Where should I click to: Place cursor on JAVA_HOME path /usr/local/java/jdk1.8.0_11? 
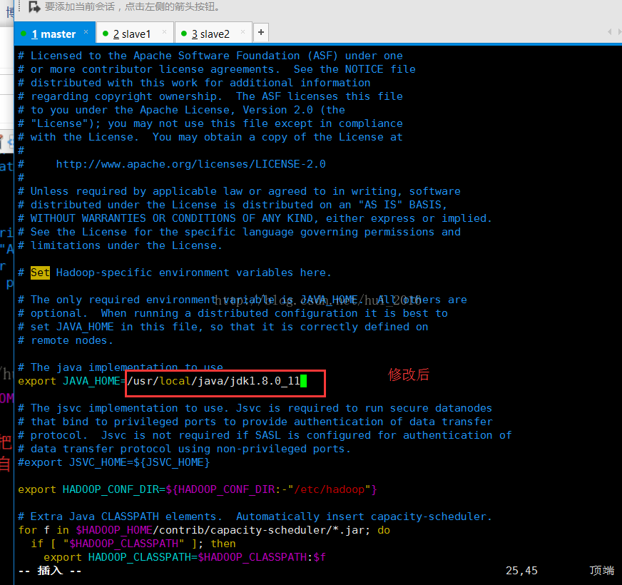click(x=213, y=382)
